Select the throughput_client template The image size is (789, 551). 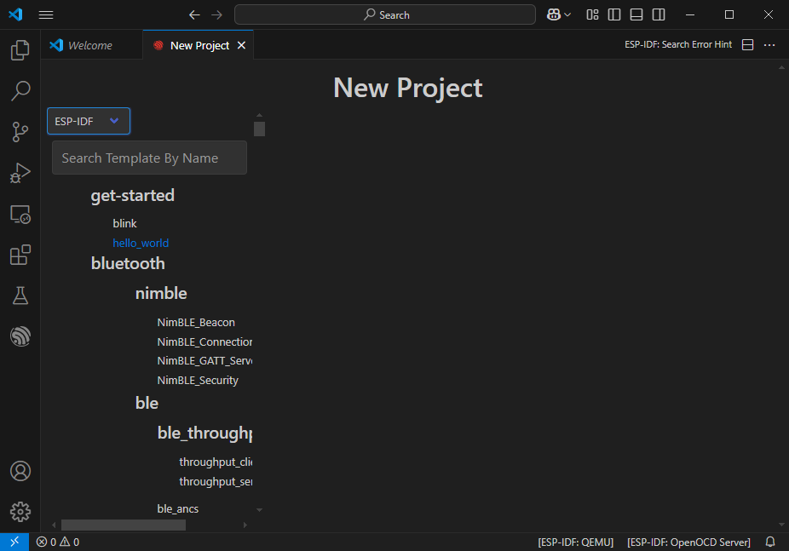point(216,462)
